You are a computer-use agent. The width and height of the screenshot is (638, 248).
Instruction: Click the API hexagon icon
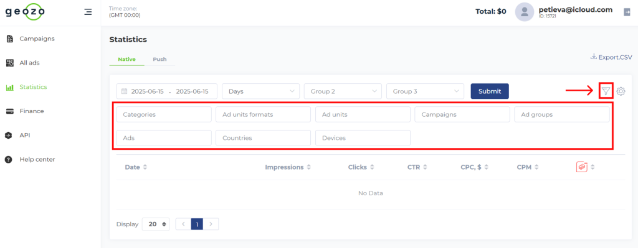9,135
